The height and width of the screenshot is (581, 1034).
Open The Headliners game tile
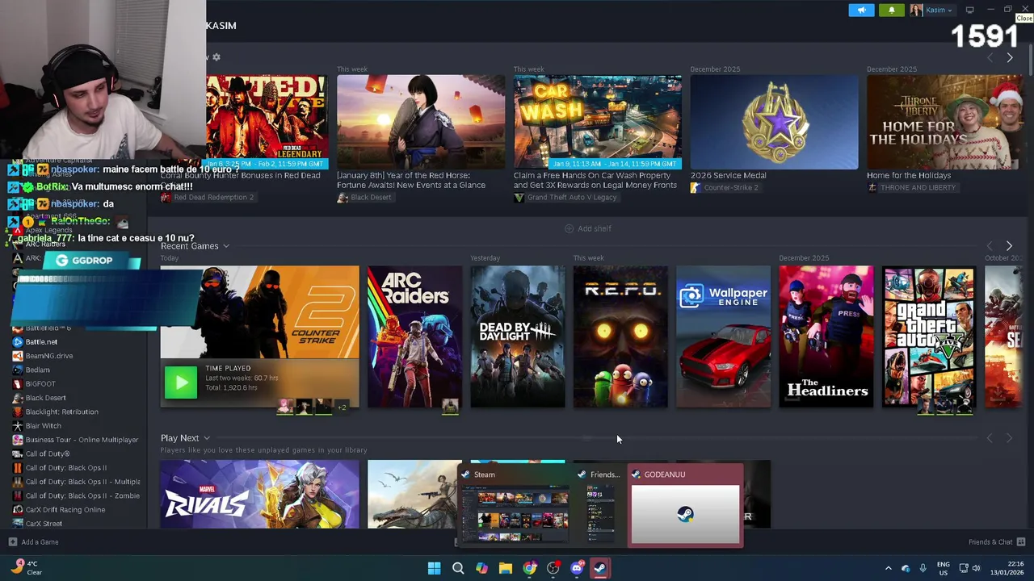tap(826, 336)
